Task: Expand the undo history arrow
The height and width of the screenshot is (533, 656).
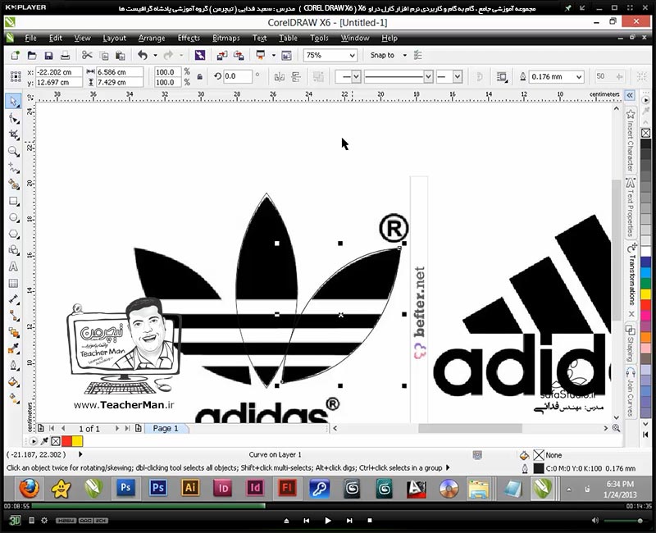Action: tap(155, 55)
